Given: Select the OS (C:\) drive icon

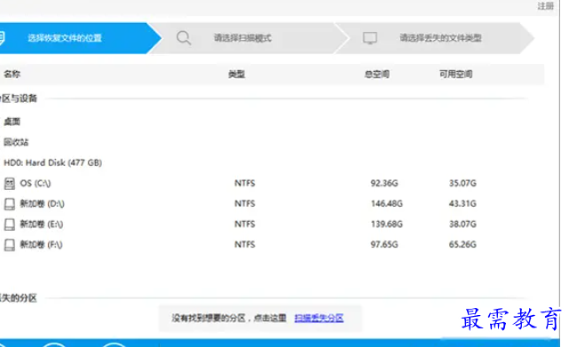Looking at the screenshot, I should point(10,184).
